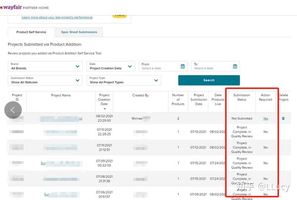The image size is (297, 200).
Task: Open the Date Project Creation Date dropdown
Action: (x=111, y=66)
